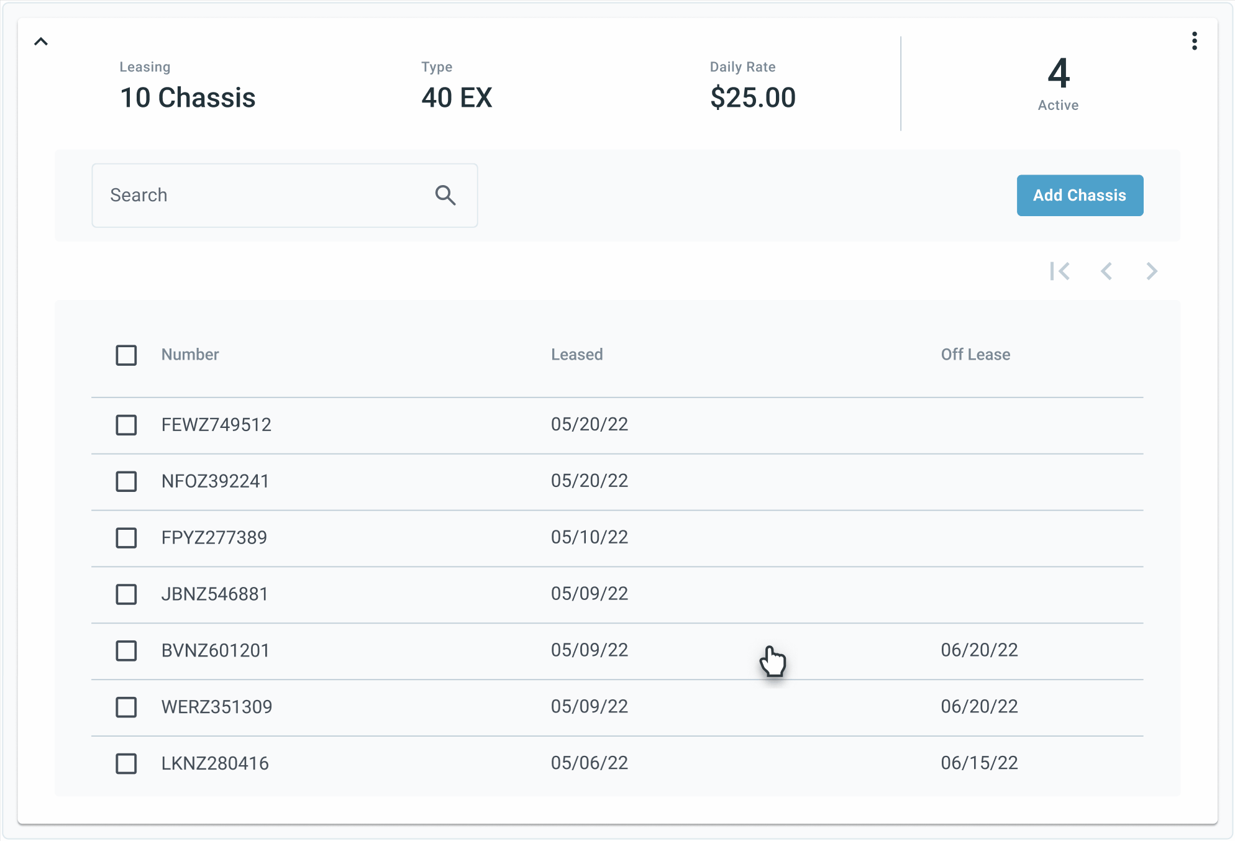Click leased date 05/06/22 for LKNZ280416
The height and width of the screenshot is (841, 1235).
click(590, 763)
